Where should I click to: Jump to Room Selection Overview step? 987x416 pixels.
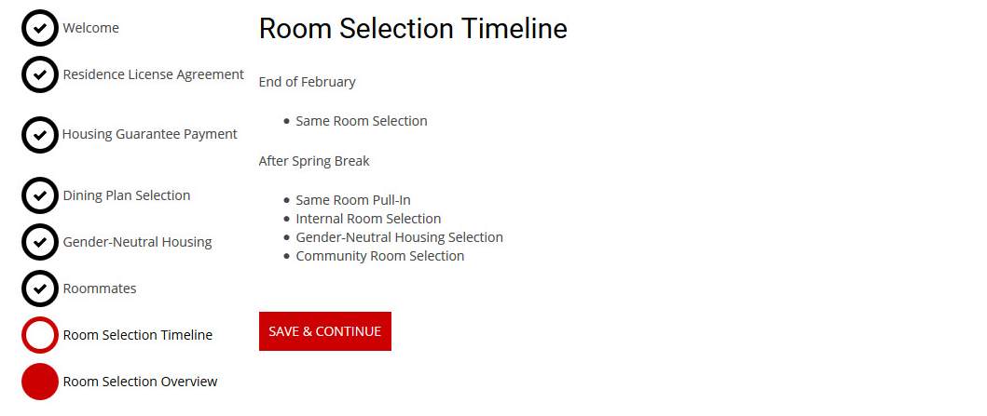[140, 382]
